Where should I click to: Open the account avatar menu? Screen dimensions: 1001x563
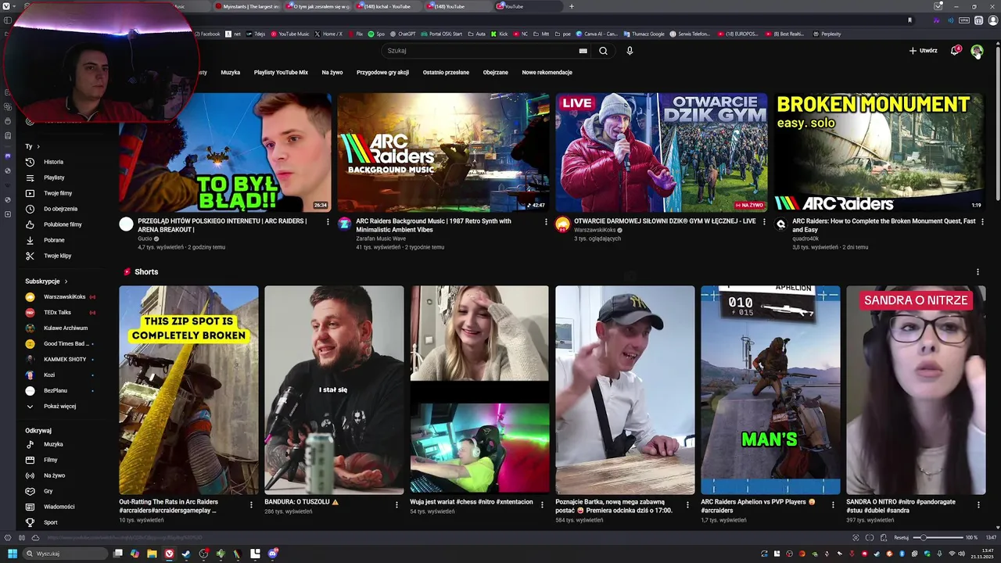point(977,51)
